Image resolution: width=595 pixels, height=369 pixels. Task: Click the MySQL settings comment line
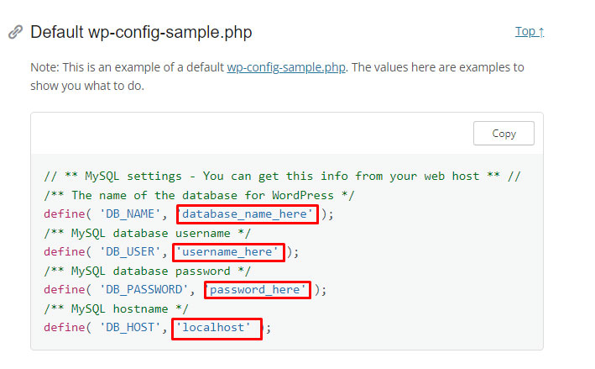click(282, 177)
